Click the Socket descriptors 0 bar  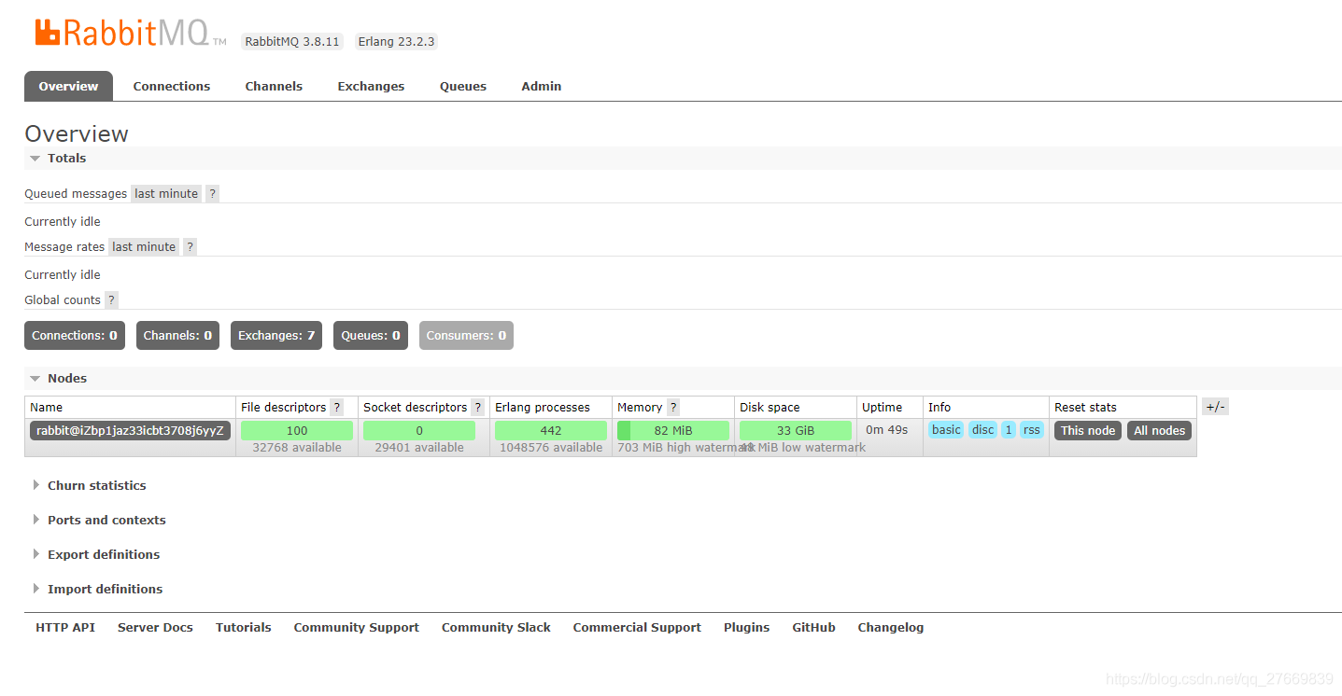[x=419, y=431]
